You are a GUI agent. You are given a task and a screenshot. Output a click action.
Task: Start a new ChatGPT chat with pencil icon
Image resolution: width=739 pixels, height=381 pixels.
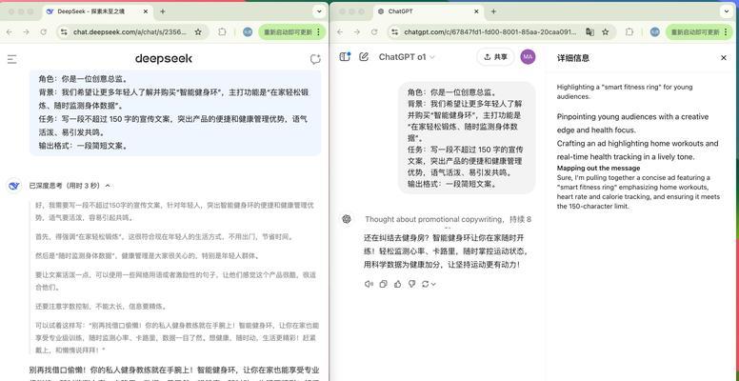pyautogui.click(x=364, y=56)
